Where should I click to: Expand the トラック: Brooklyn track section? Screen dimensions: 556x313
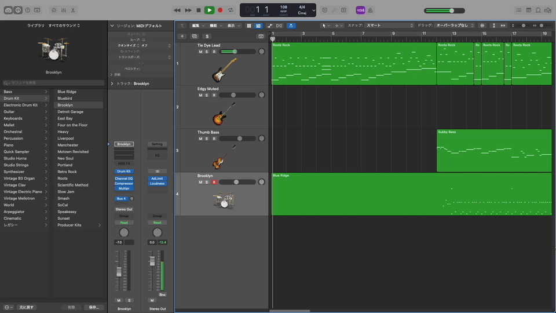point(112,83)
